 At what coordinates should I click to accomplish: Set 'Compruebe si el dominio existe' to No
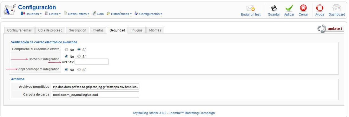pos(66,50)
